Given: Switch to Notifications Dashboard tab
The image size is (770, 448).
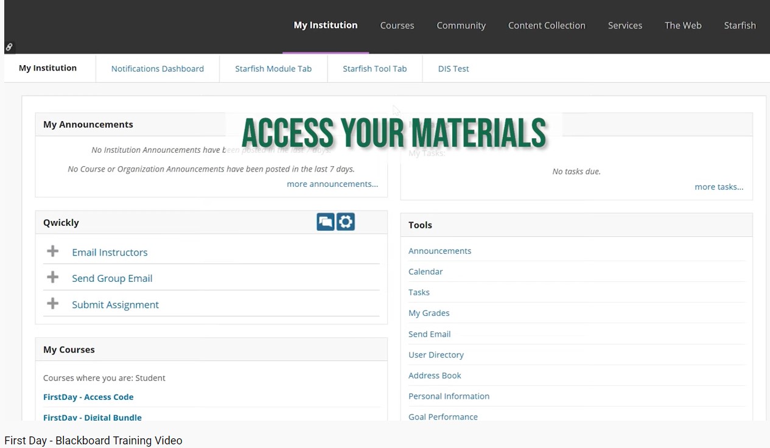Looking at the screenshot, I should pyautogui.click(x=158, y=69).
